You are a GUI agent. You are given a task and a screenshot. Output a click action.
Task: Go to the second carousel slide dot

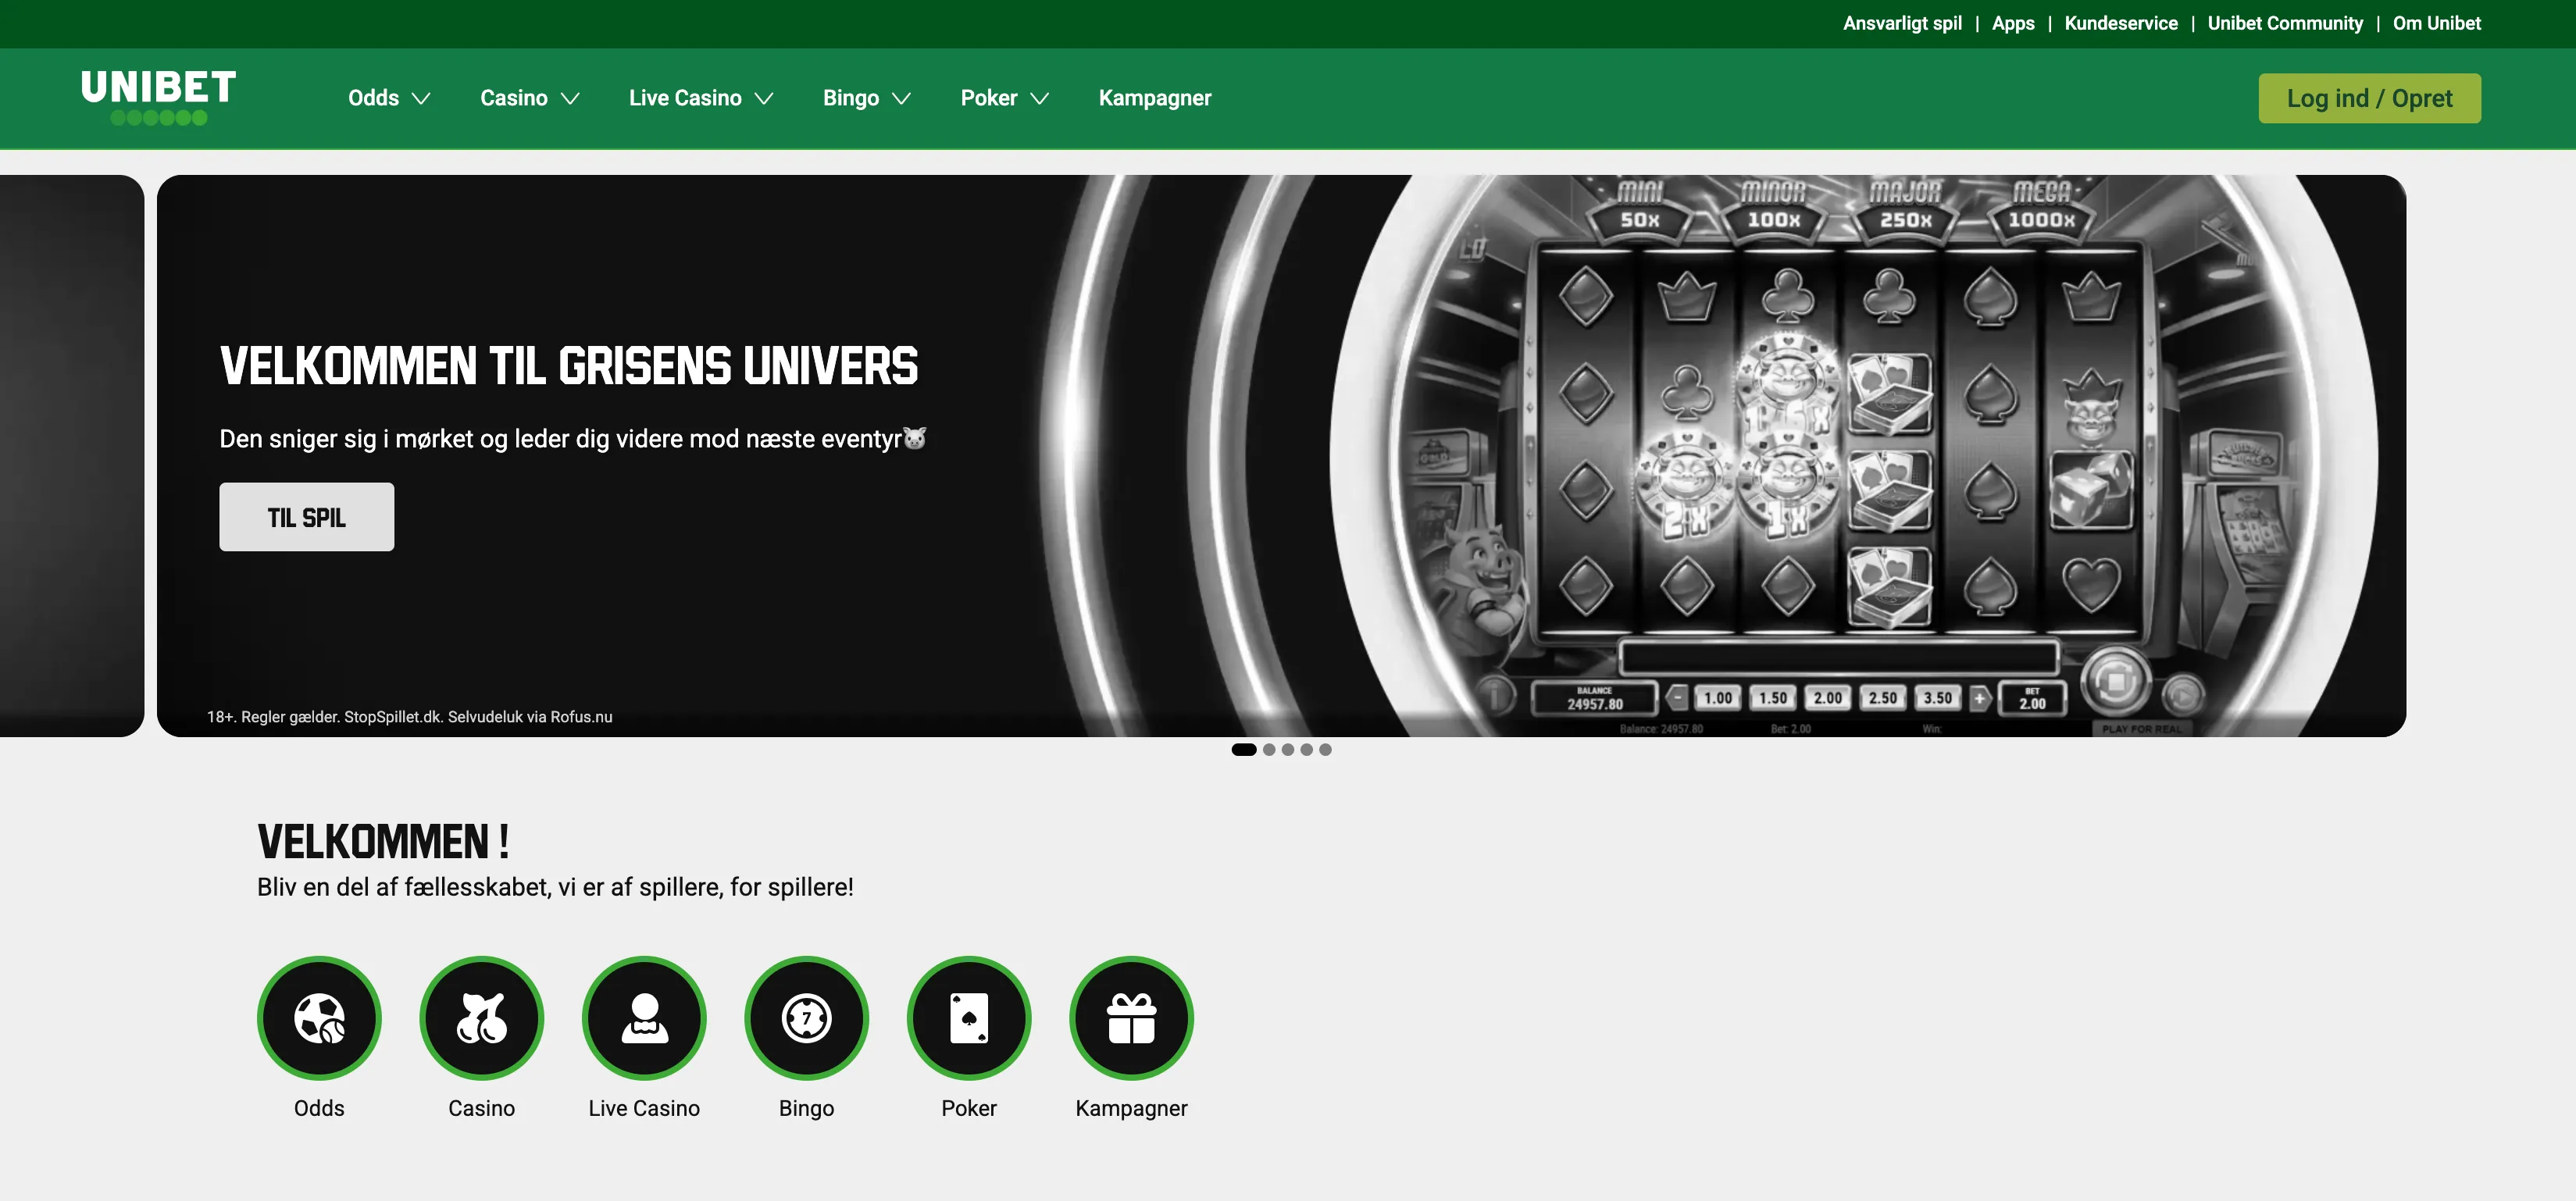pos(1269,749)
